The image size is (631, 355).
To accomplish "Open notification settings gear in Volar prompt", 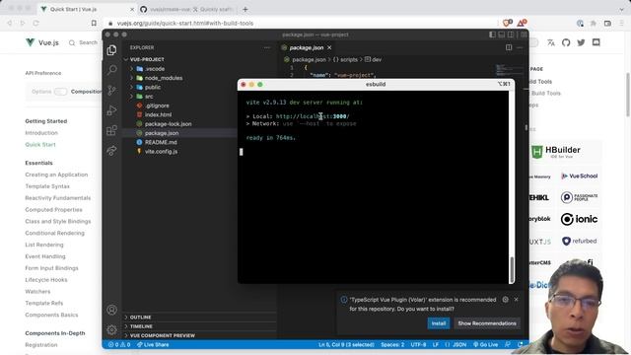I will click(x=505, y=300).
